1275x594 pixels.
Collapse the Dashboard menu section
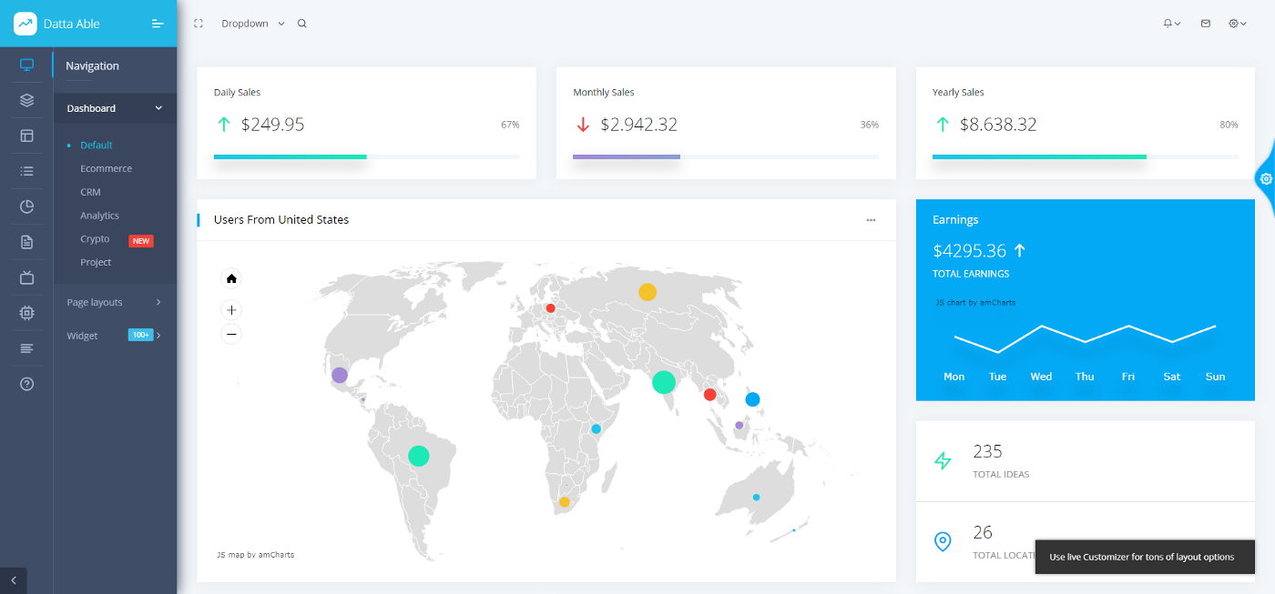pyautogui.click(x=115, y=108)
